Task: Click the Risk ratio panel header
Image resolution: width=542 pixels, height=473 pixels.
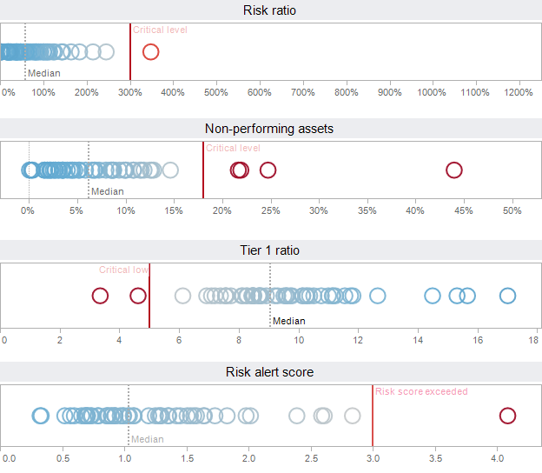Action: click(x=271, y=10)
